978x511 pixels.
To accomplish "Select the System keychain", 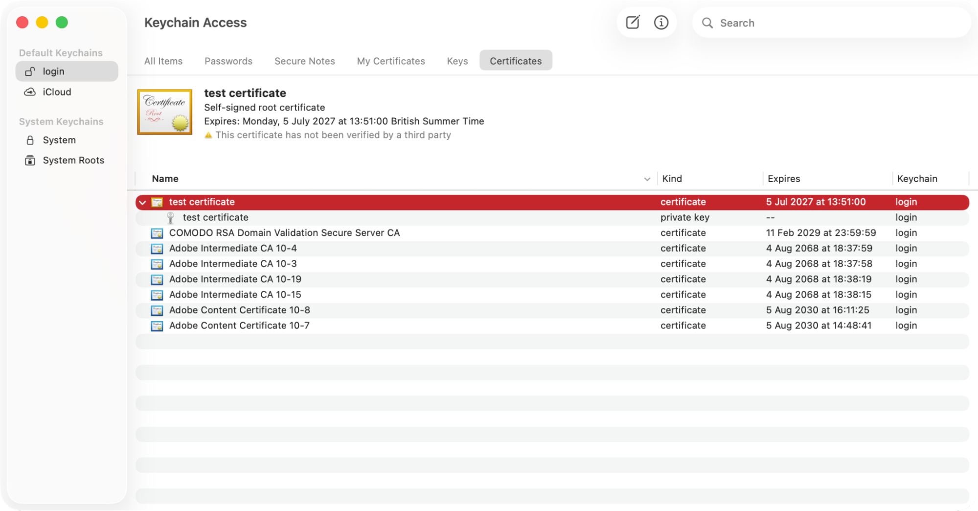I will (67, 140).
